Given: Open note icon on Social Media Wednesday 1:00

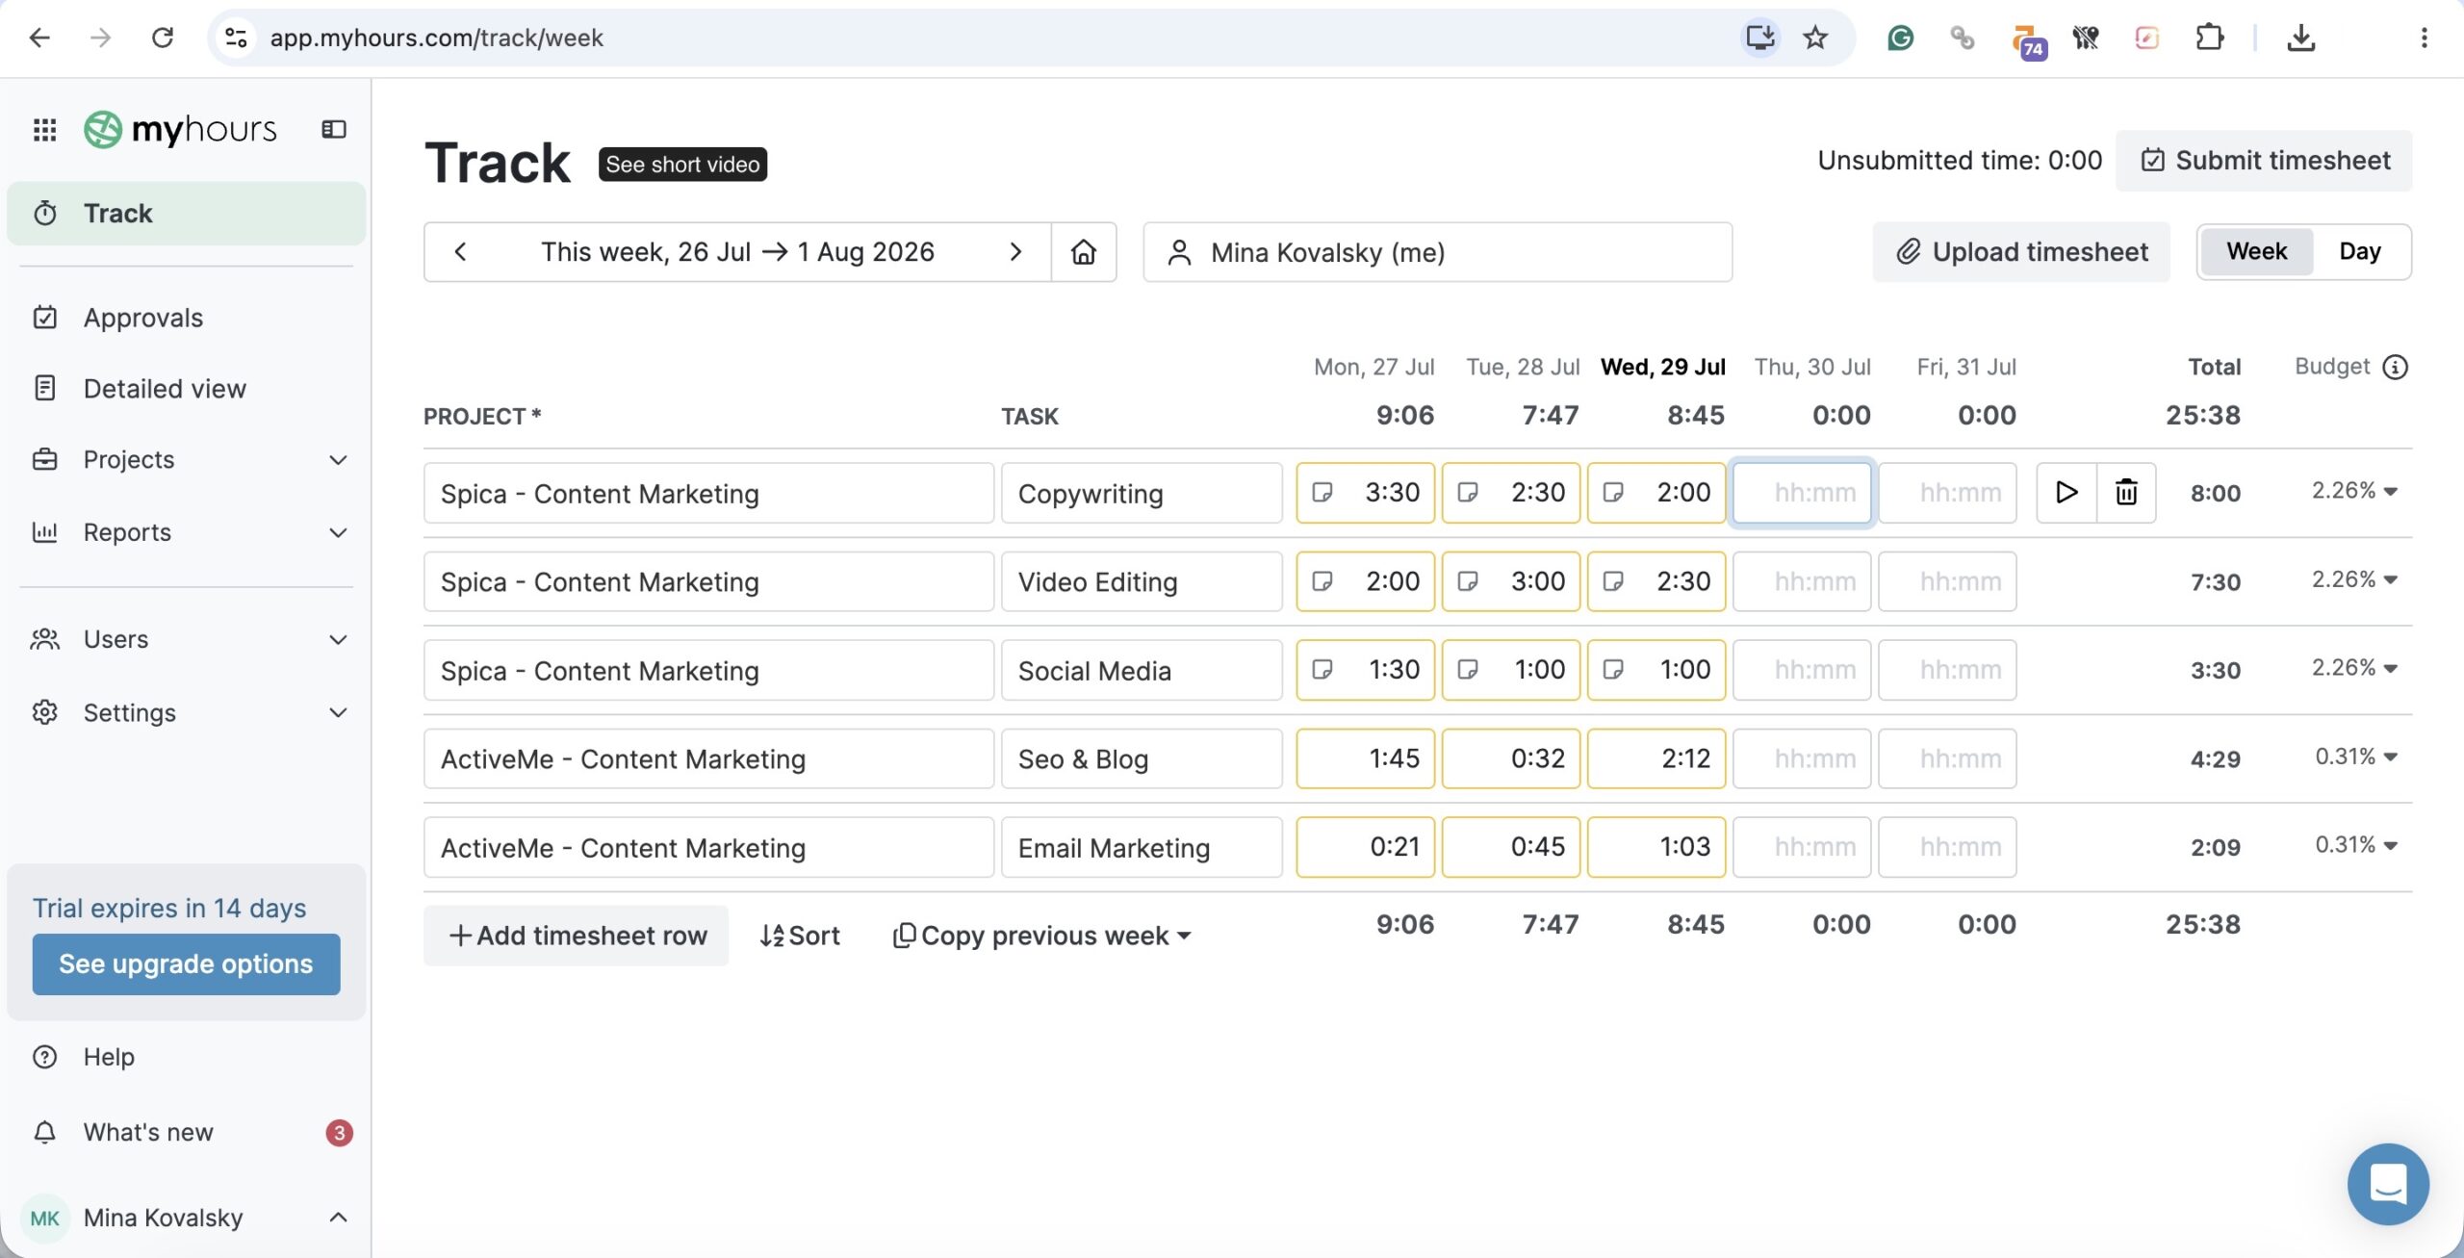Looking at the screenshot, I should tap(1613, 670).
